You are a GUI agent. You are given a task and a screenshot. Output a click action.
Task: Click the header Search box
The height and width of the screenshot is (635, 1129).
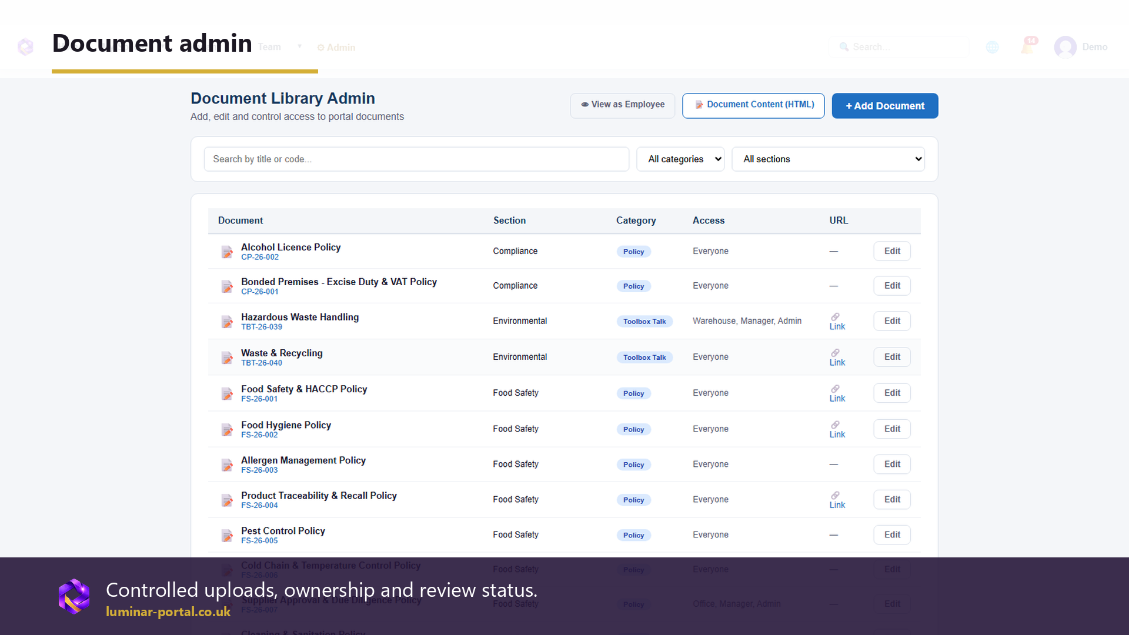click(x=898, y=47)
